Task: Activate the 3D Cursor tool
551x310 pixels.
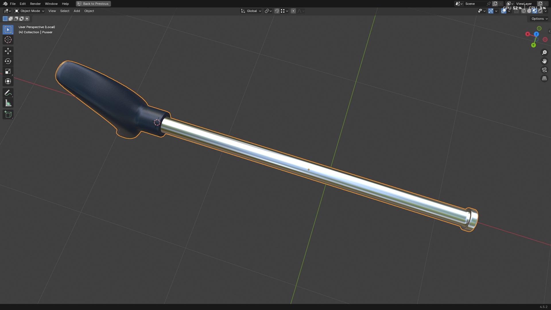Action: point(8,40)
